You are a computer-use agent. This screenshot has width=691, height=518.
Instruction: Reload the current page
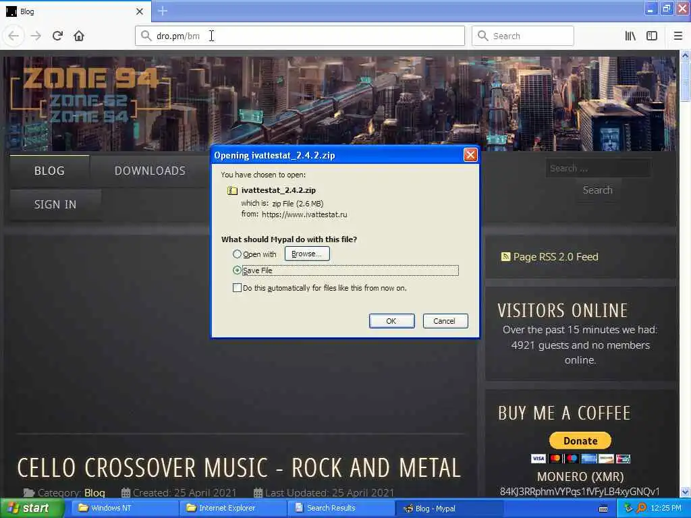tap(57, 36)
